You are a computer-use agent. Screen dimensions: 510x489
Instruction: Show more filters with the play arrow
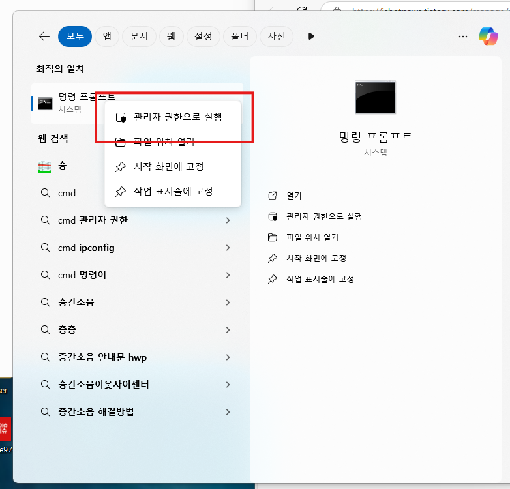(x=311, y=37)
